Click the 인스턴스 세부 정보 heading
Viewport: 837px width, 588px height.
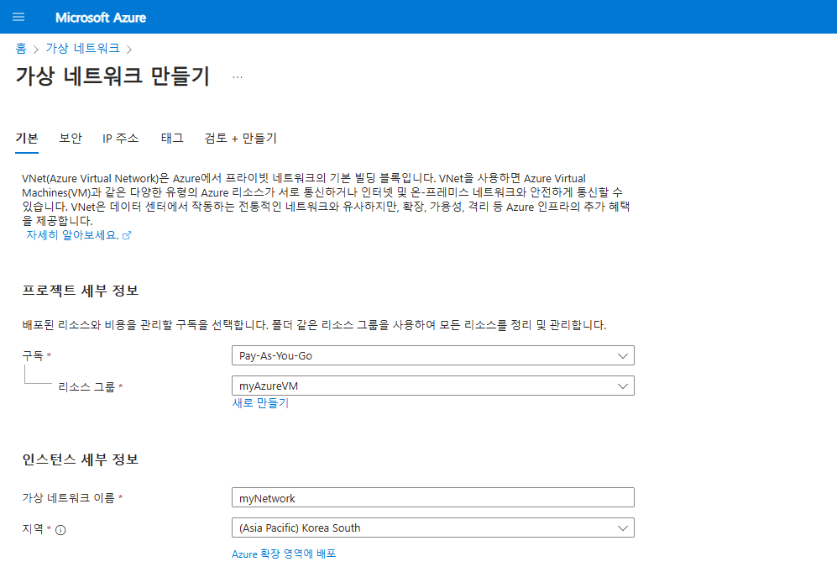80,459
